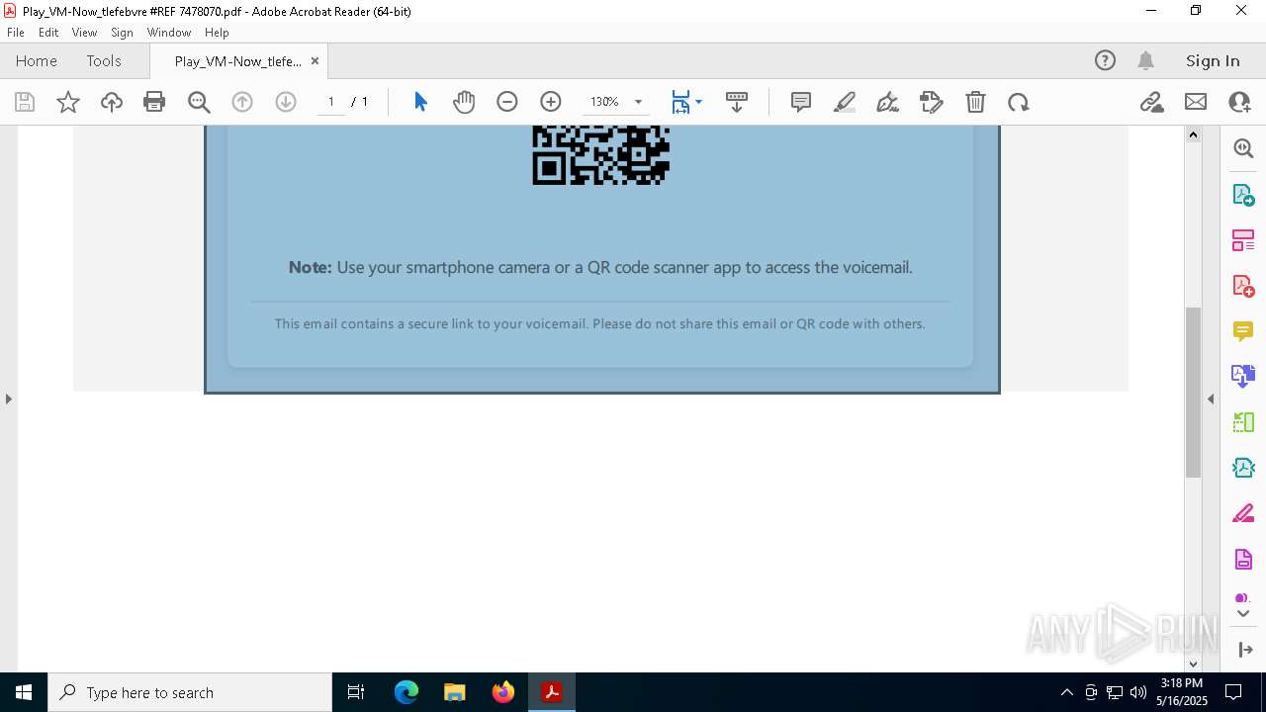
Task: Zoom out with minus button
Action: coord(507,102)
